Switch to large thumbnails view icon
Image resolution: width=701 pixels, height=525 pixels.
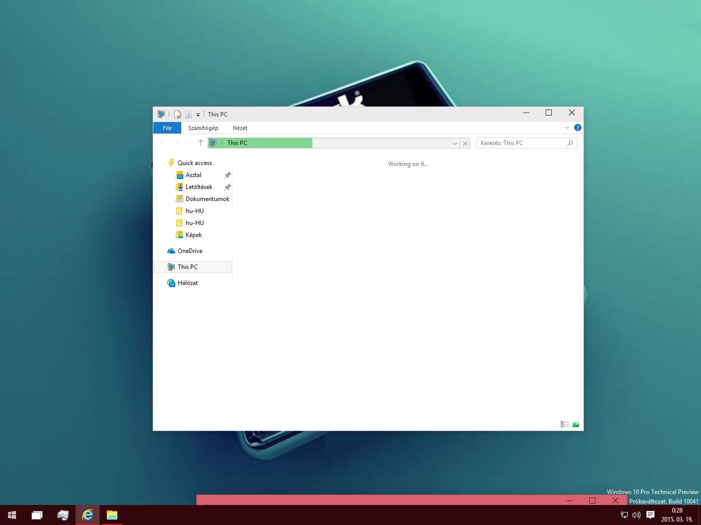[576, 424]
